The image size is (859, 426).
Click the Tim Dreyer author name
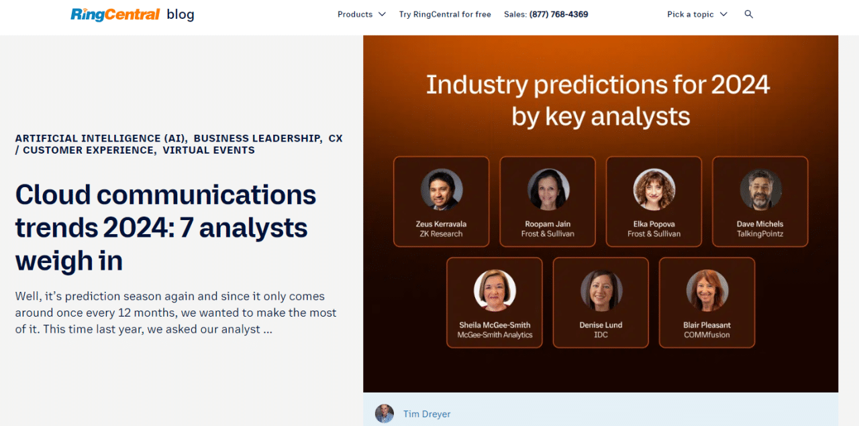[427, 414]
